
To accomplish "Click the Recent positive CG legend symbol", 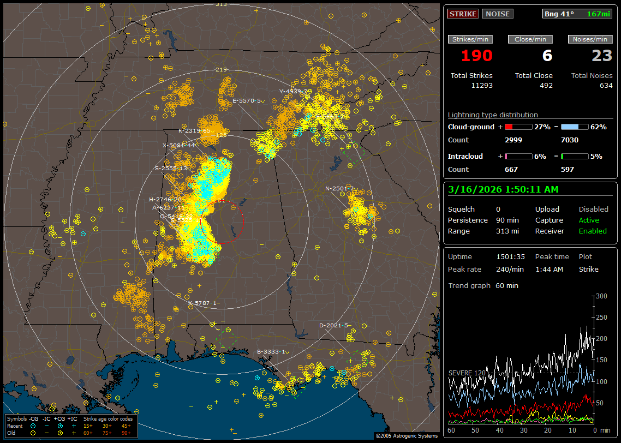I will coord(60,426).
